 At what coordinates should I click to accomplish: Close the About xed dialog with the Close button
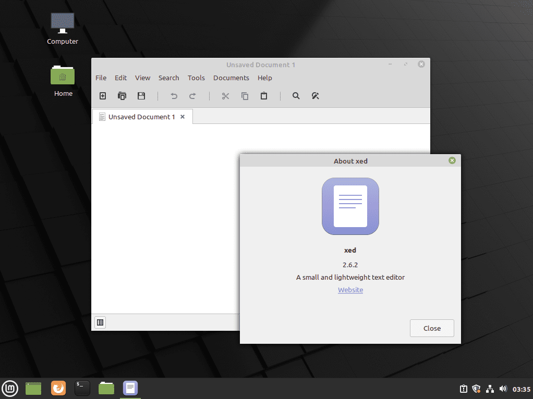tap(431, 328)
